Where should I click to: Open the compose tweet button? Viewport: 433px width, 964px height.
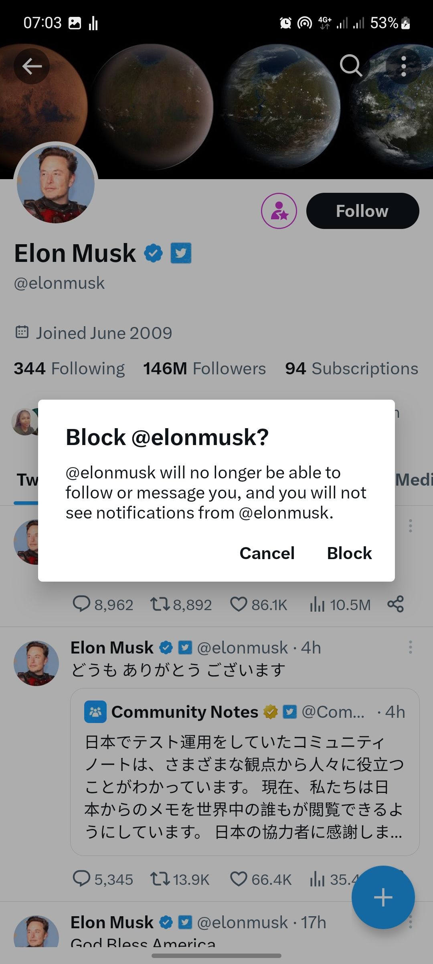coord(383,897)
